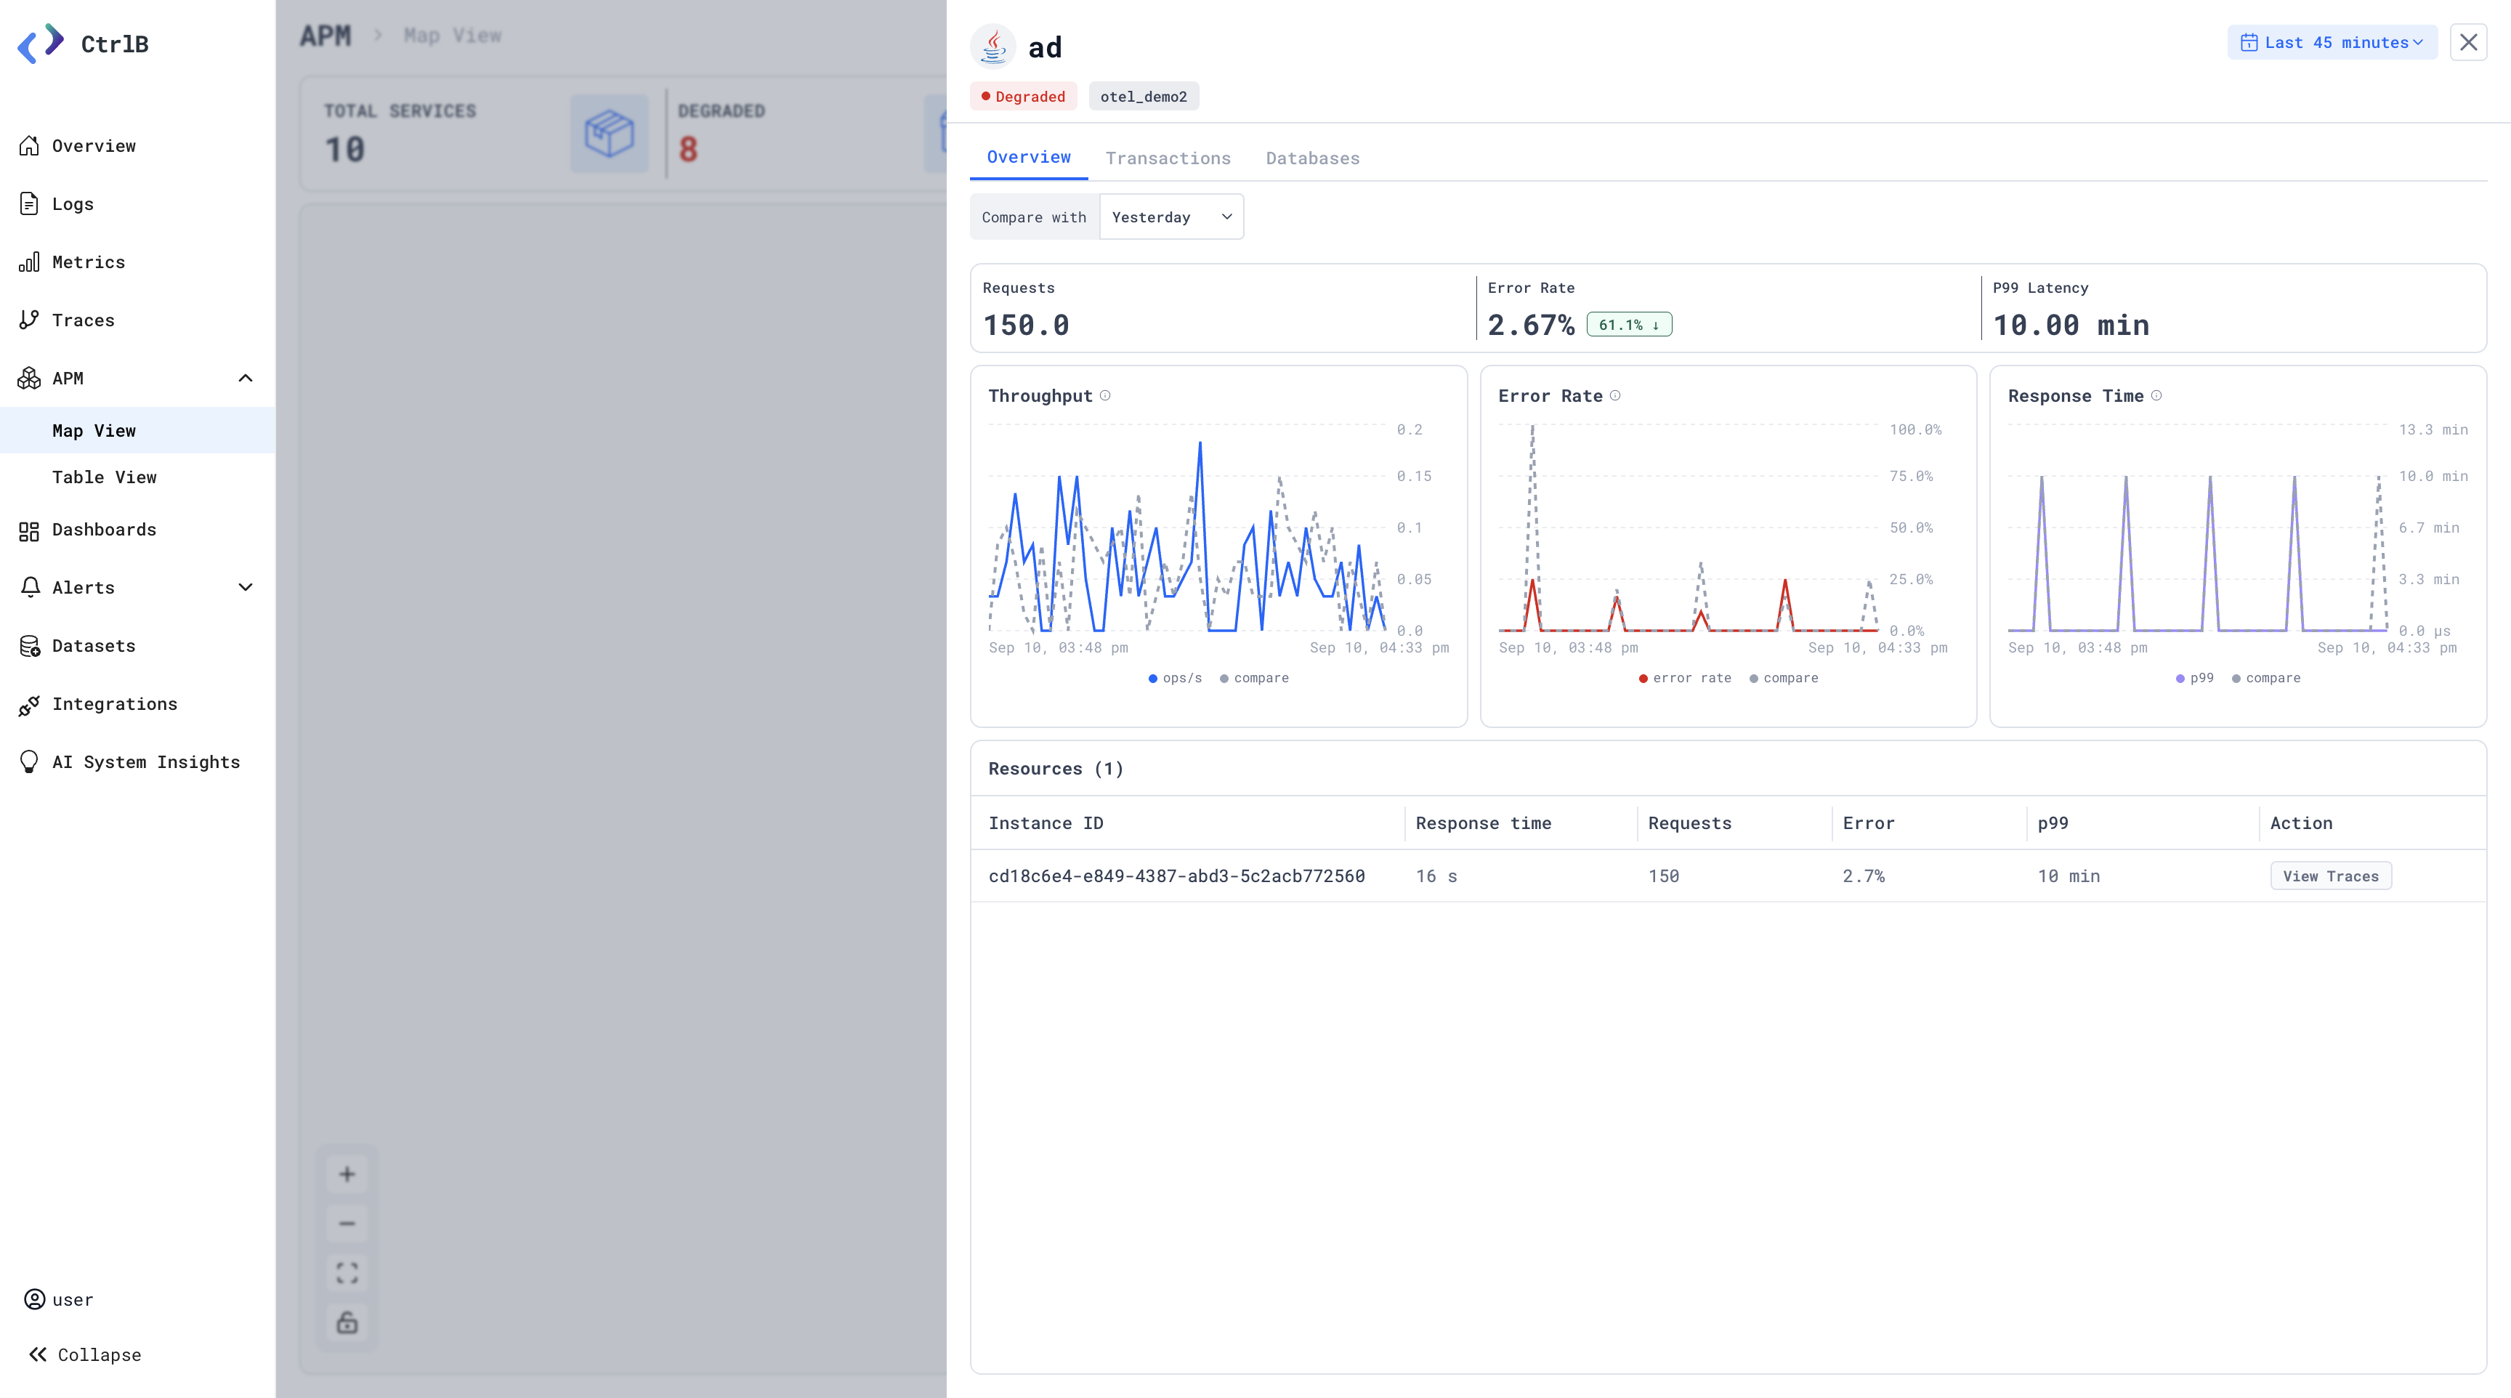Click the CtrlB logo icon
Viewport: 2511px width, 1398px height.
click(41, 44)
